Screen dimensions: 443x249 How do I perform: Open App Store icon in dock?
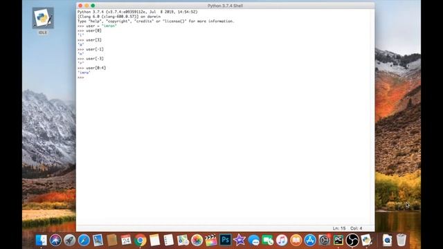[310, 240]
